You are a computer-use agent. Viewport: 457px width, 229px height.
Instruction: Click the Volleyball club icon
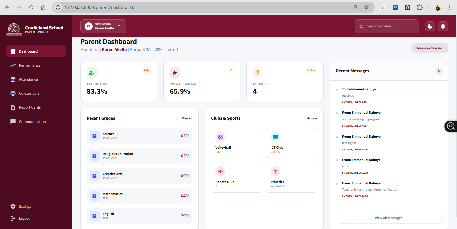(220, 137)
